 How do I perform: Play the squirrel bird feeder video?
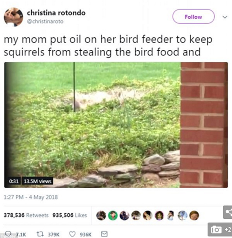(116, 125)
